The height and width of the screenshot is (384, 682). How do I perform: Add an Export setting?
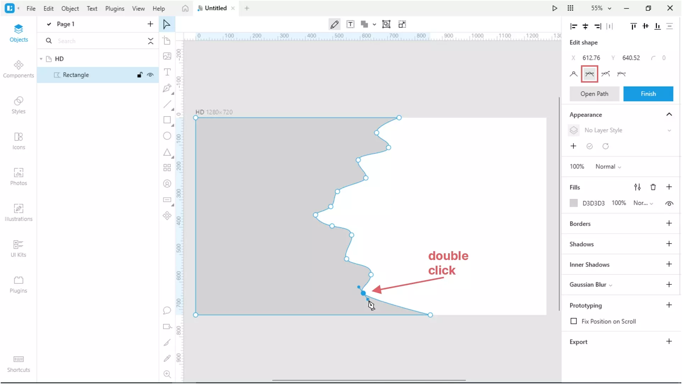click(669, 341)
